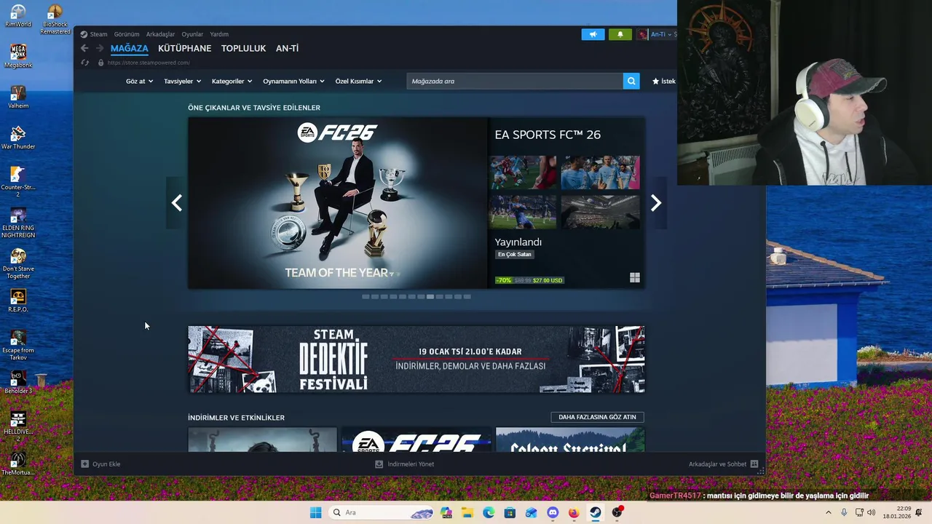This screenshot has width=932, height=524.
Task: Open the Yardım menu
Action: coord(219,34)
